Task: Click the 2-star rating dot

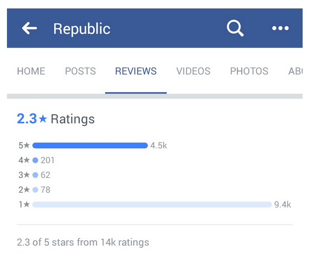Action: pos(35,190)
